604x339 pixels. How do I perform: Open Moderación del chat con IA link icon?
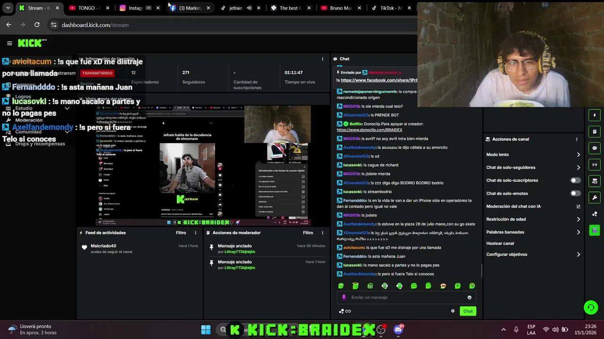[x=579, y=206]
